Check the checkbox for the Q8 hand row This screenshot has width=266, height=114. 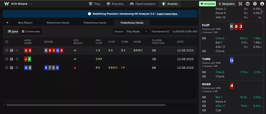pyautogui.click(x=7, y=68)
